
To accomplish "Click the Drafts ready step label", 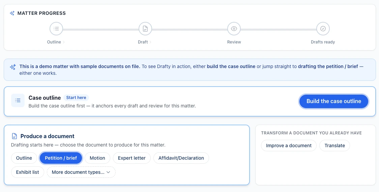I will (323, 42).
